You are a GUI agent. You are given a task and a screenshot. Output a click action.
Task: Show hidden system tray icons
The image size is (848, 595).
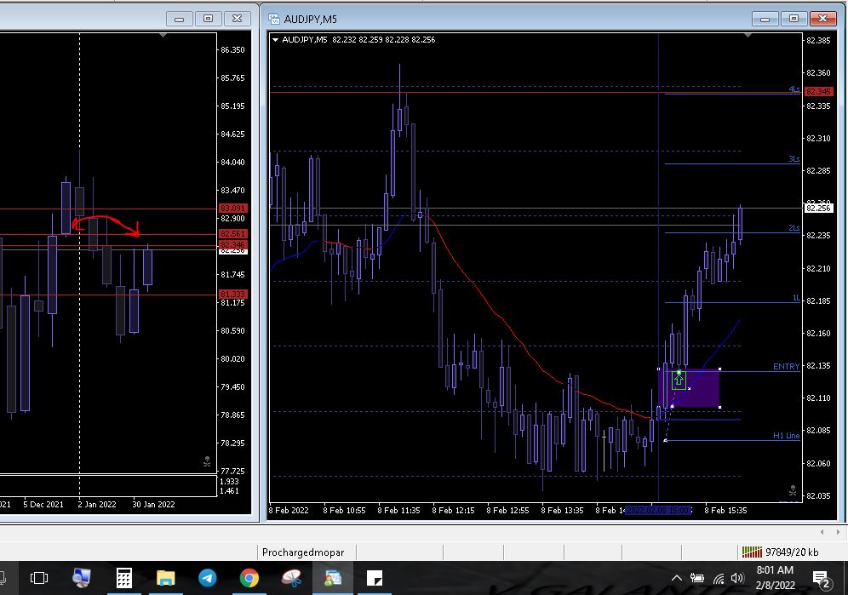pos(677,578)
